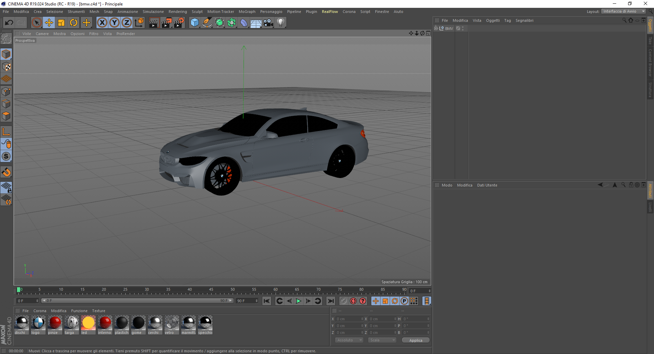Open material manager Texture menu
654x354 pixels.
(98, 311)
